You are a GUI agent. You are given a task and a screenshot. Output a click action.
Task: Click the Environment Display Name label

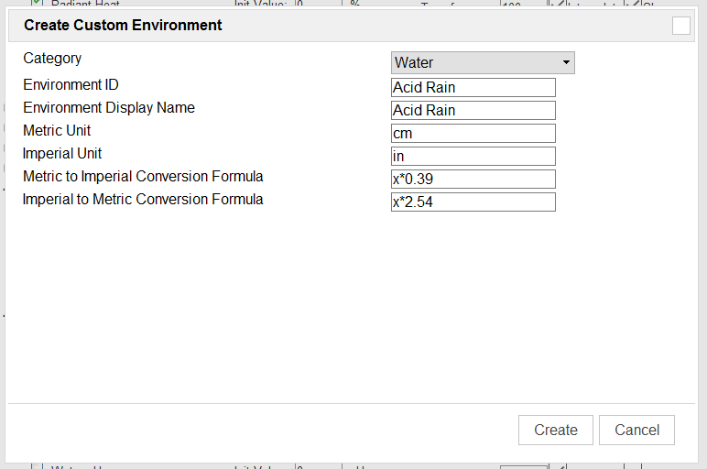pyautogui.click(x=109, y=108)
